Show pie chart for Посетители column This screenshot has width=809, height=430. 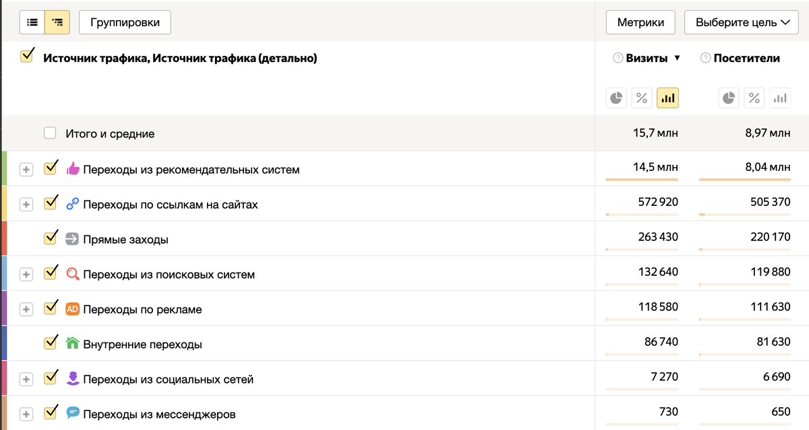[x=729, y=98]
